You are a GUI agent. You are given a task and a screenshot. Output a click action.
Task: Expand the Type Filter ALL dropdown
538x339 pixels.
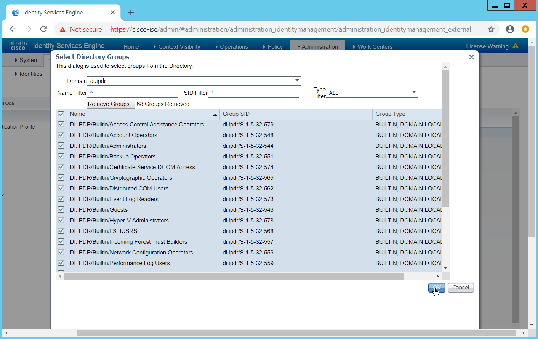pos(372,93)
